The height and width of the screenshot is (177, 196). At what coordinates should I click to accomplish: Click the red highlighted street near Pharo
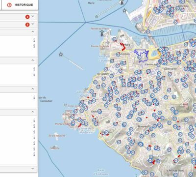(123, 47)
